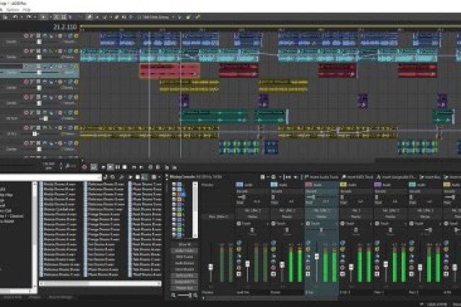Click Go to Start in the transport bar

pos(134,167)
